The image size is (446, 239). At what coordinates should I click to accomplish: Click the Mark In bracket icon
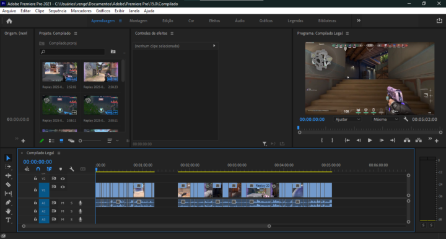321,140
